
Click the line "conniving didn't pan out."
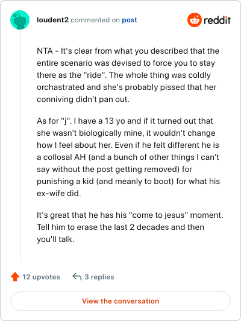[83, 100]
